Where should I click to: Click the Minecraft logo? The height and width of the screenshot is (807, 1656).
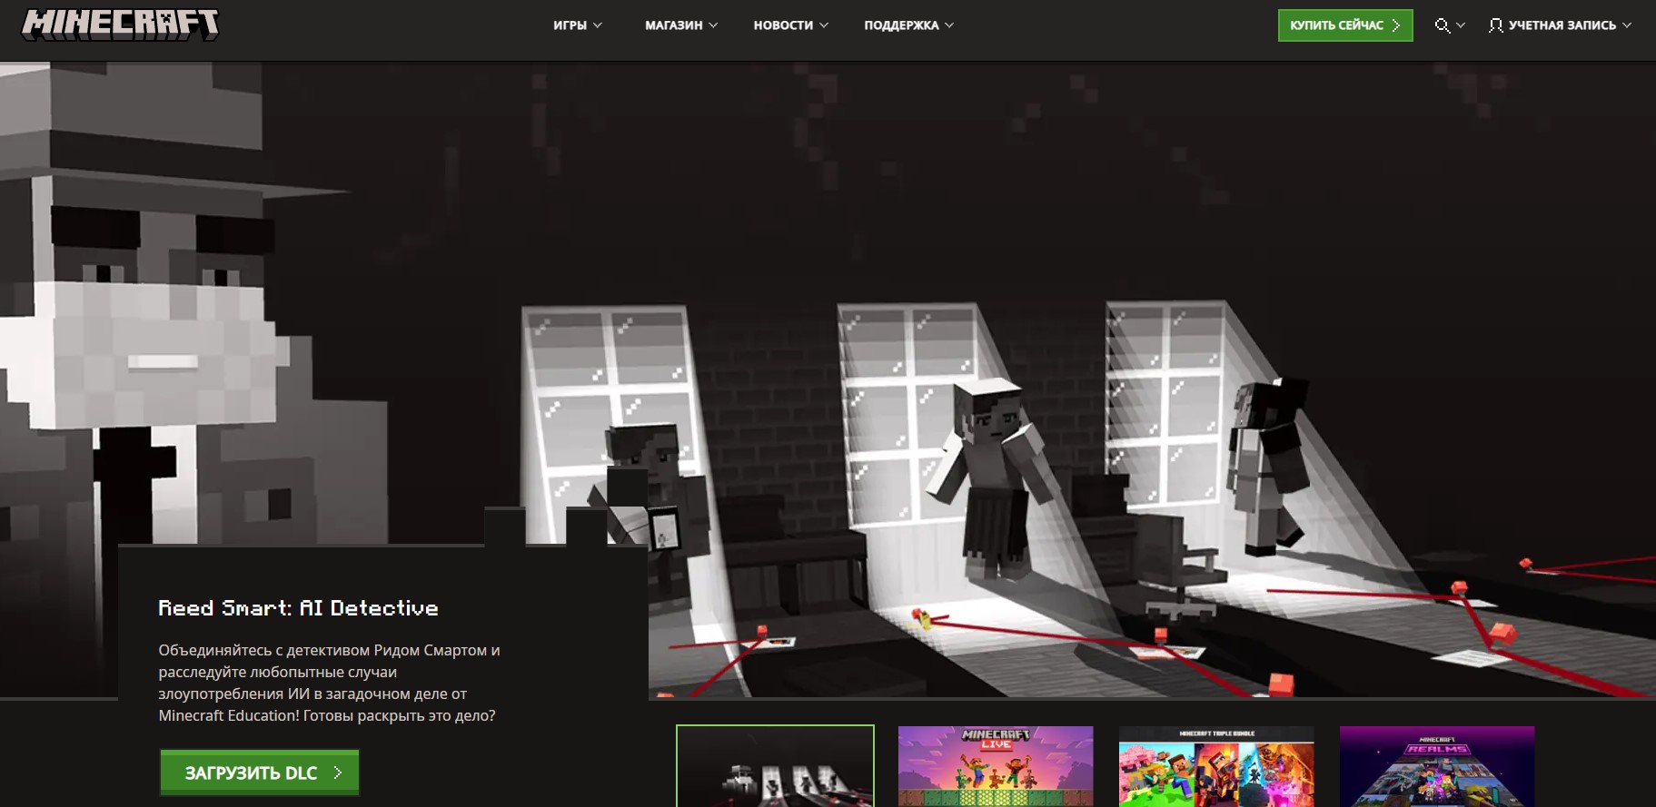coord(120,25)
